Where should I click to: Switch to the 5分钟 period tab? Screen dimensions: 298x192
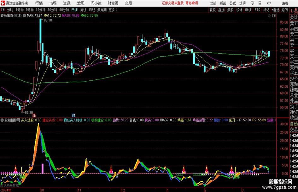[30, 10]
